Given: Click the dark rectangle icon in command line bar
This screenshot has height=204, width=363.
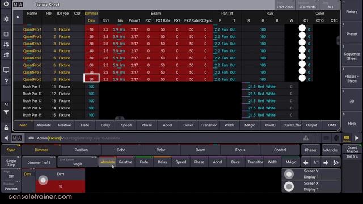Looking at the screenshot, I should click(326, 138).
